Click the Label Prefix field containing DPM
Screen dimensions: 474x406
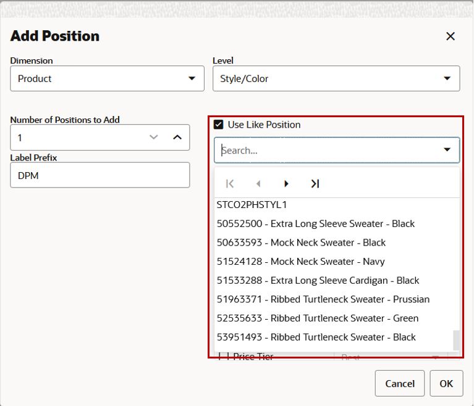coord(99,175)
